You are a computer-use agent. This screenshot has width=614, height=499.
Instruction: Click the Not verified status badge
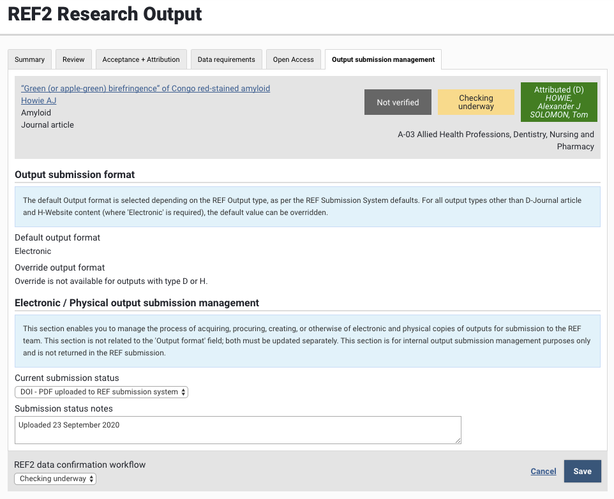398,102
